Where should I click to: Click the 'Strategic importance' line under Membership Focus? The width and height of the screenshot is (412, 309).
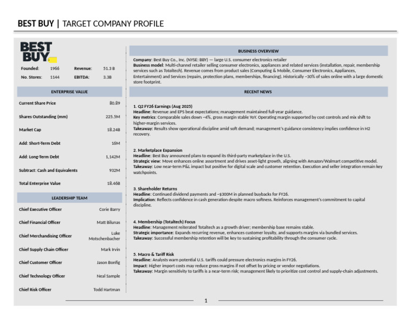[x=245, y=233]
